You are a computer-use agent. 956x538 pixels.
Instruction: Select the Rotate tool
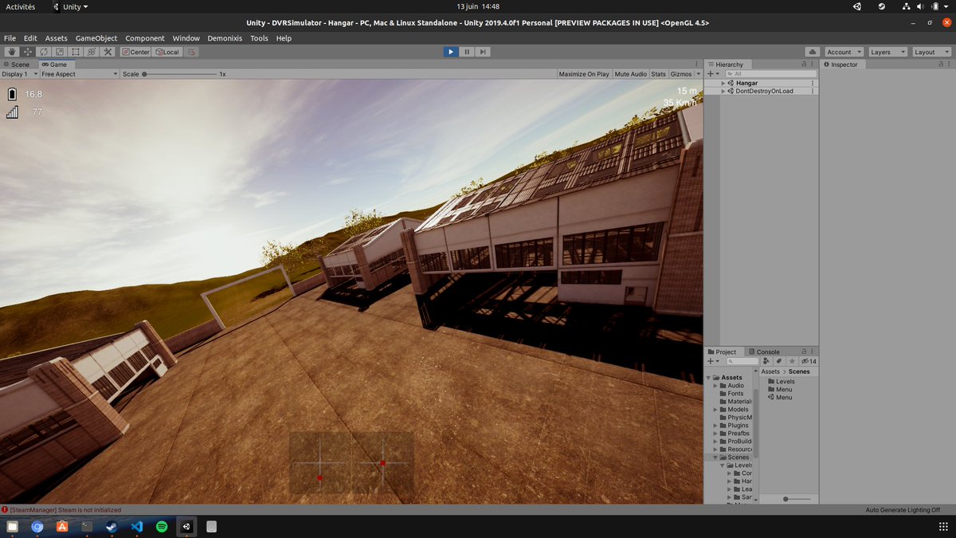tap(44, 52)
